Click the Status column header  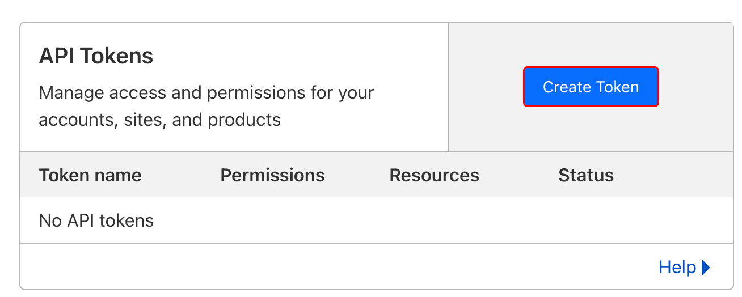(586, 175)
